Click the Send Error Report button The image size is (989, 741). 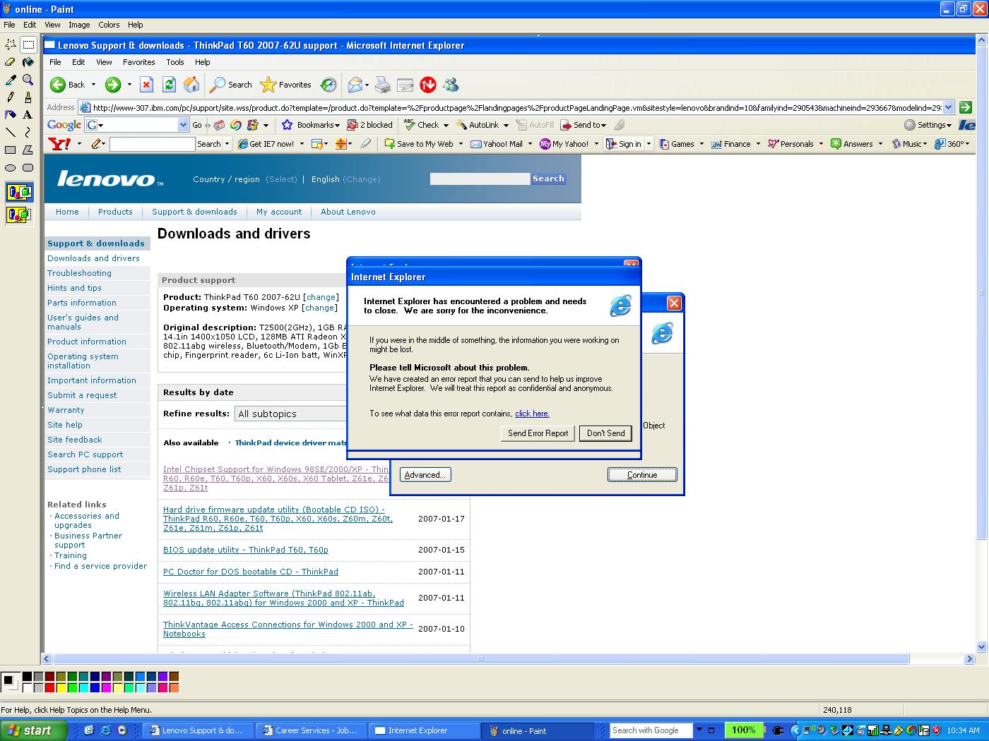coord(538,433)
